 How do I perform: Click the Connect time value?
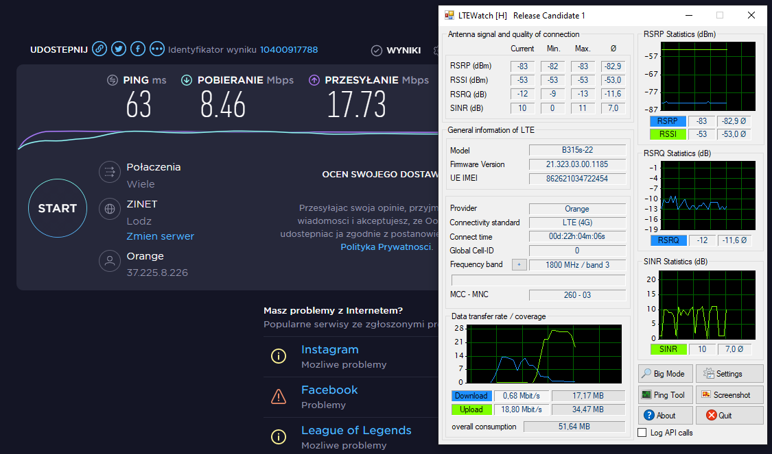pyautogui.click(x=577, y=236)
